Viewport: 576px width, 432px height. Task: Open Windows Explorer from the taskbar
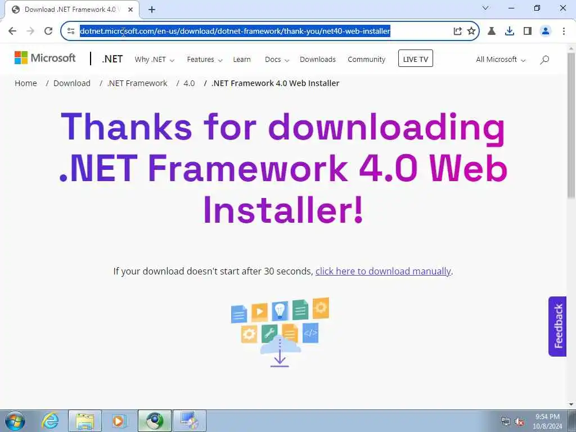(x=85, y=421)
